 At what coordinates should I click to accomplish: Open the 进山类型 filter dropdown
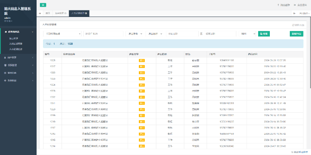click(135, 34)
